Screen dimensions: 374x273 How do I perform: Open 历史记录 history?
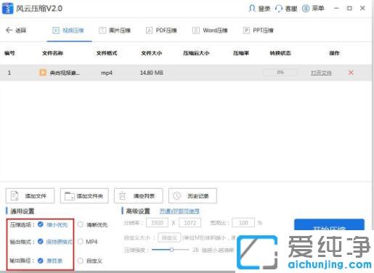pyautogui.click(x=192, y=195)
